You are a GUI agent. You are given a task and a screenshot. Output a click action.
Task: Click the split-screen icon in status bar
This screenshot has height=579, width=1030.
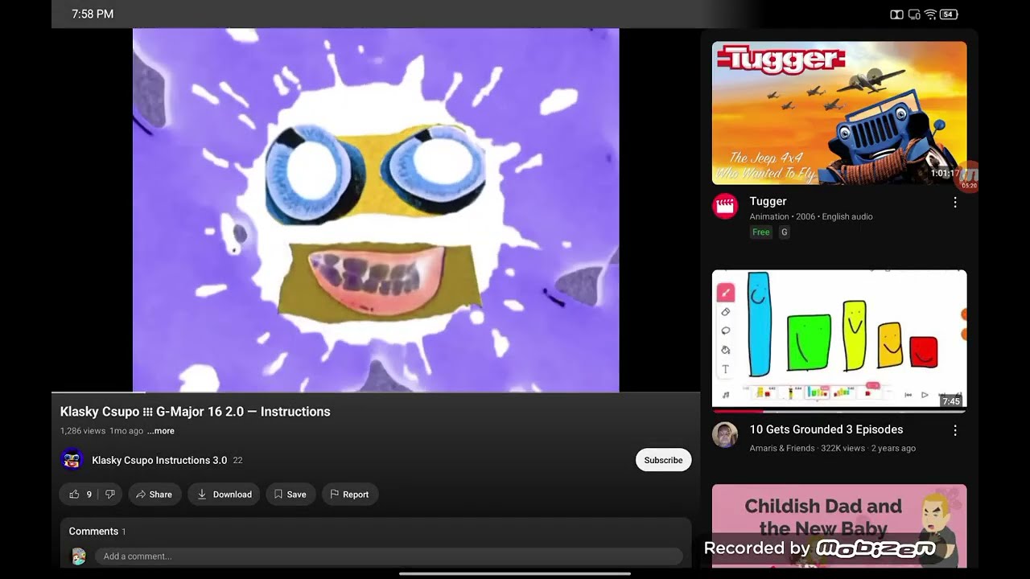(896, 14)
